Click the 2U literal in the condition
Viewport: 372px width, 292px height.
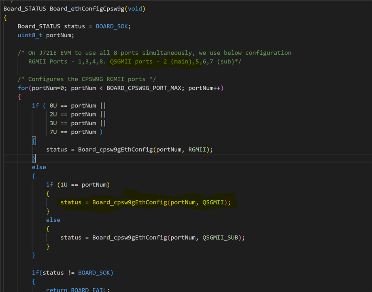coord(53,114)
